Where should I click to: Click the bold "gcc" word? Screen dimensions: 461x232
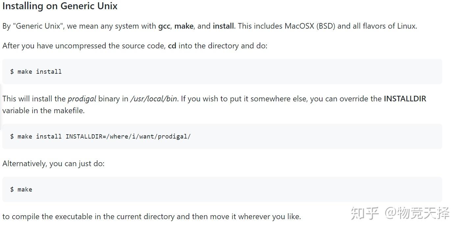(164, 26)
